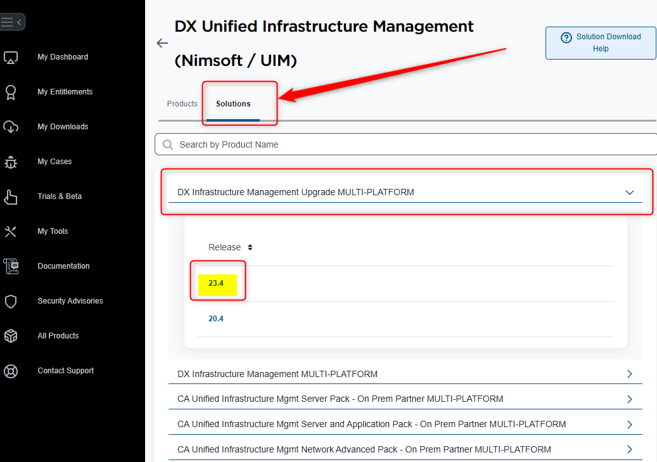Expand Server Pack - On Prem Partner chevron

[x=629, y=399]
